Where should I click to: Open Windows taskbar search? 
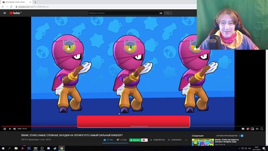(9, 148)
